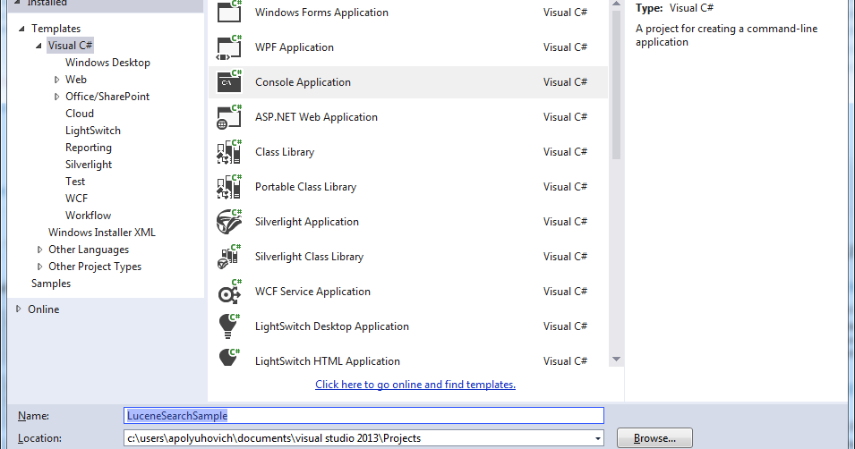Select the WCF category
Image resolution: width=855 pixels, height=449 pixels.
point(76,199)
